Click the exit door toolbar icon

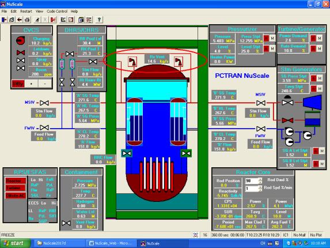4,20
